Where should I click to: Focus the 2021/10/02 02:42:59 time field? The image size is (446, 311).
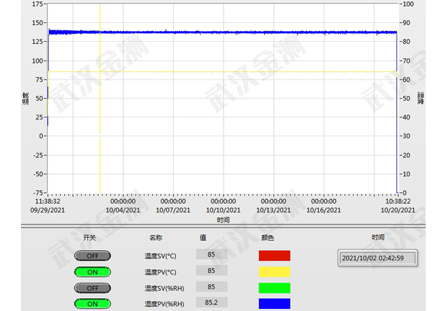click(x=377, y=258)
